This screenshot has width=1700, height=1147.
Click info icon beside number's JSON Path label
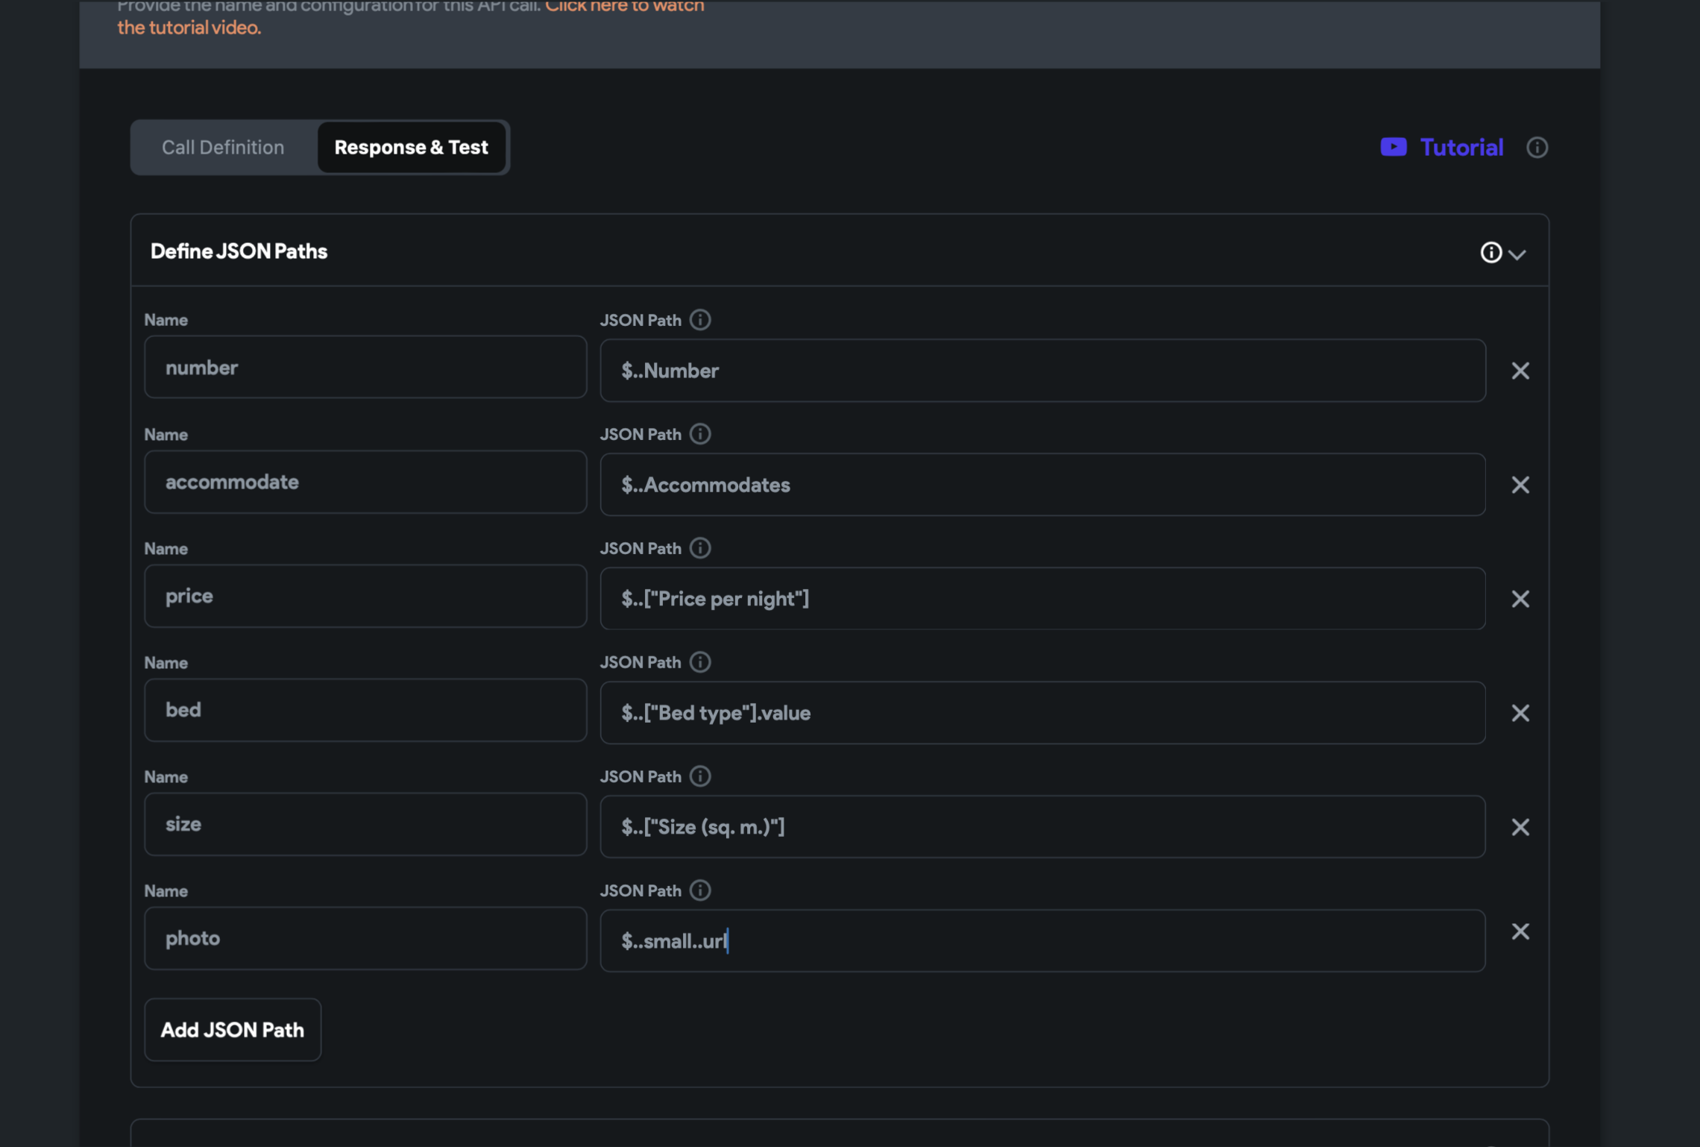click(699, 320)
